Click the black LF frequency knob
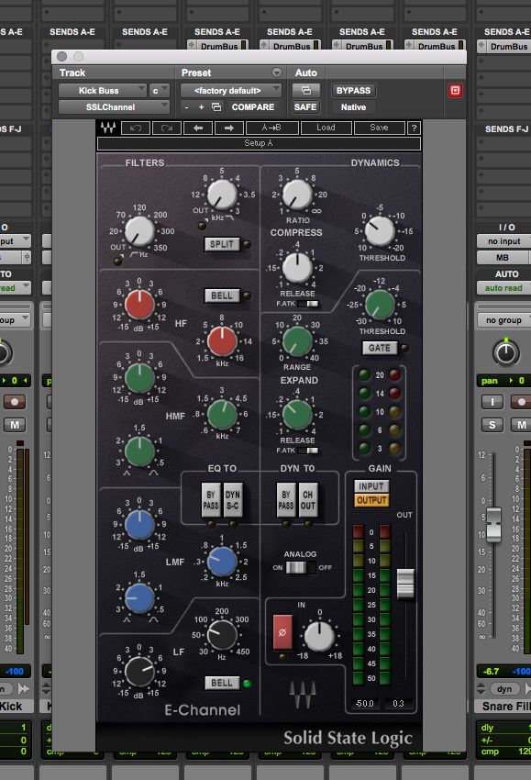Viewport: 531px width, 780px height. pyautogui.click(x=222, y=634)
